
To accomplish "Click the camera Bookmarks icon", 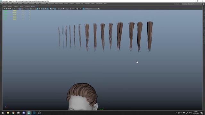I will tap(11, 9).
